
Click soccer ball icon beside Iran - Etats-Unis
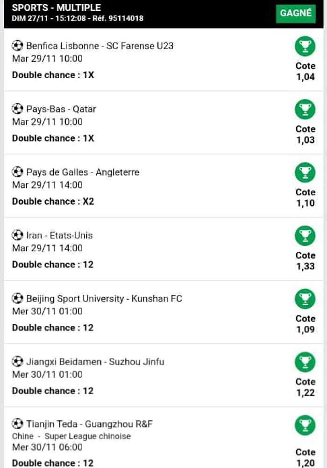pos(17,235)
